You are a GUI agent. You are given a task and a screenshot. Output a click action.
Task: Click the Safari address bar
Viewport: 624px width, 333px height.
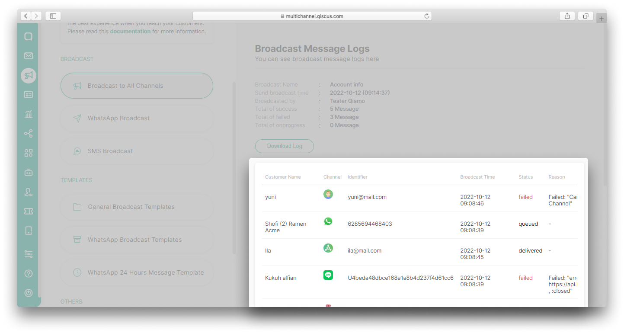pyautogui.click(x=312, y=16)
